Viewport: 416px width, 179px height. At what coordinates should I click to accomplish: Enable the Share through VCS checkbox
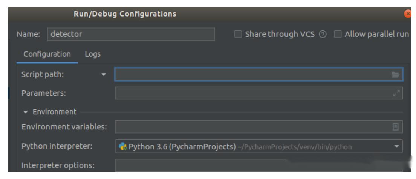point(238,35)
